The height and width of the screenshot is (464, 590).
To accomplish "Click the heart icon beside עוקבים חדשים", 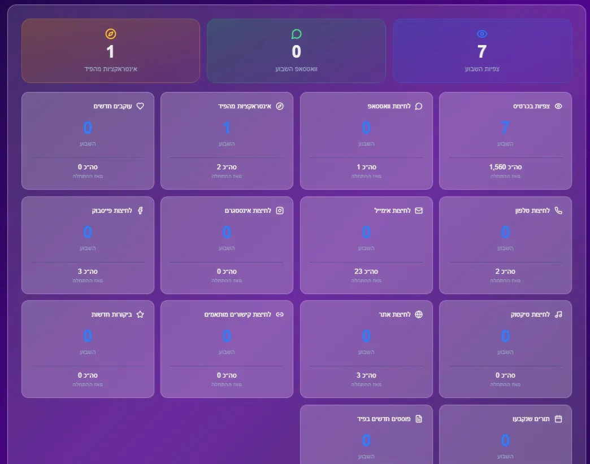I will [x=140, y=106].
